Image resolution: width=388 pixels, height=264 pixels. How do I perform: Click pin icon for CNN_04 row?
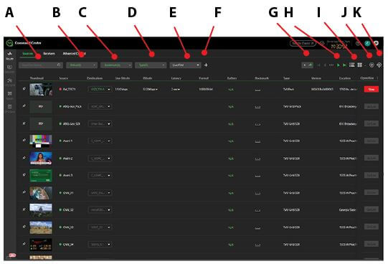[x=24, y=244]
